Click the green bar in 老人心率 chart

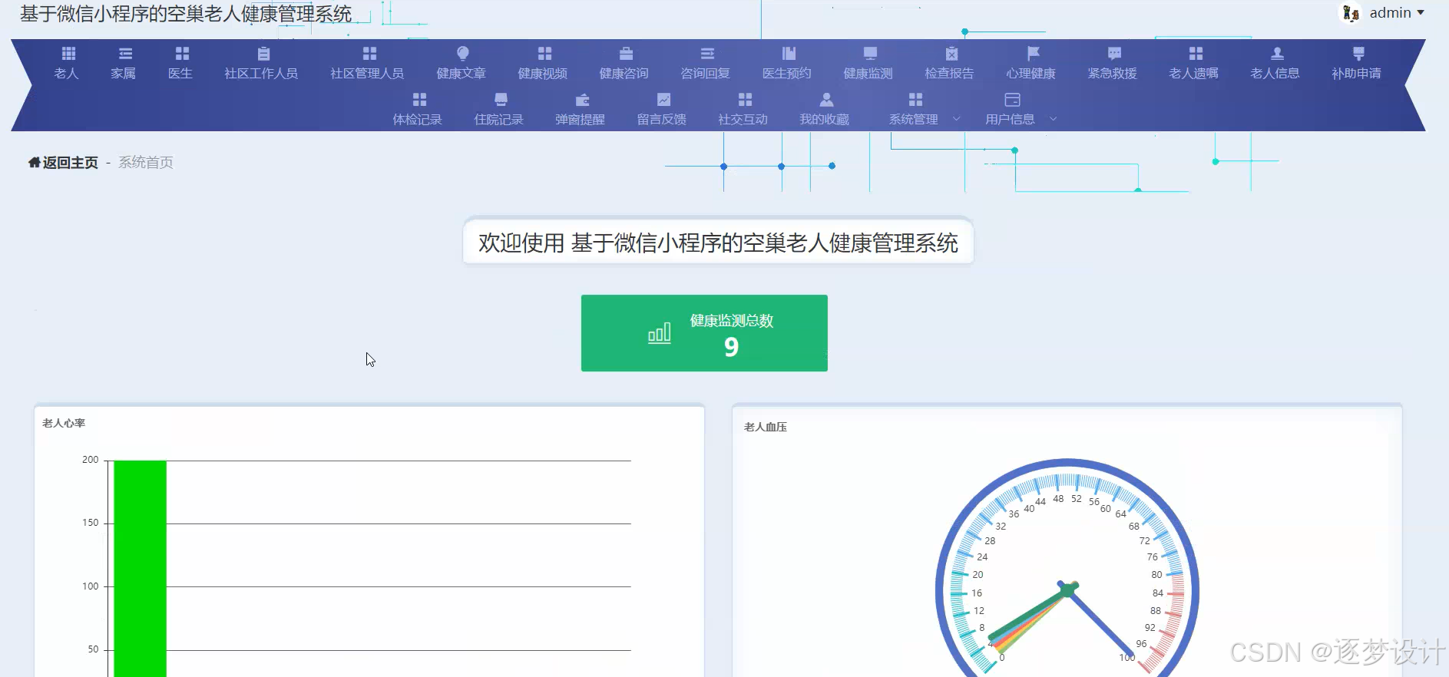click(140, 568)
